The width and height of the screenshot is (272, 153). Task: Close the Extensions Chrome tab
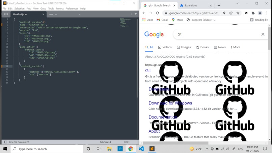point(211,5)
